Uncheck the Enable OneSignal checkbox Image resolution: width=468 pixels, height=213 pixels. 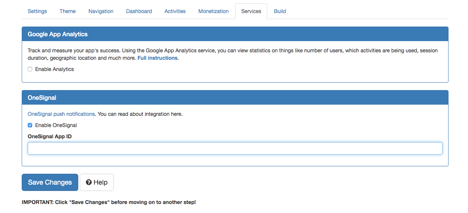30,125
